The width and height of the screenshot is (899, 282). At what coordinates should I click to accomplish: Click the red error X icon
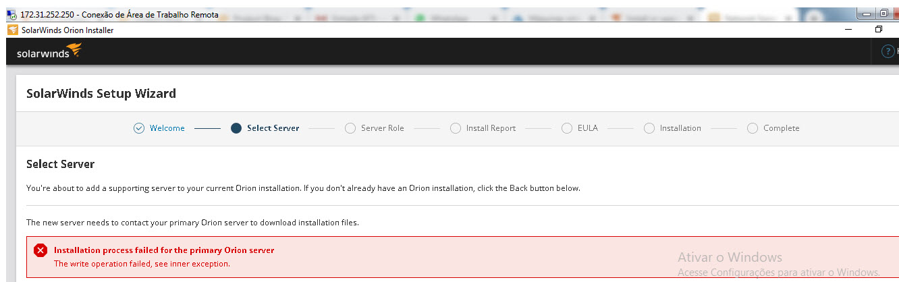click(40, 251)
